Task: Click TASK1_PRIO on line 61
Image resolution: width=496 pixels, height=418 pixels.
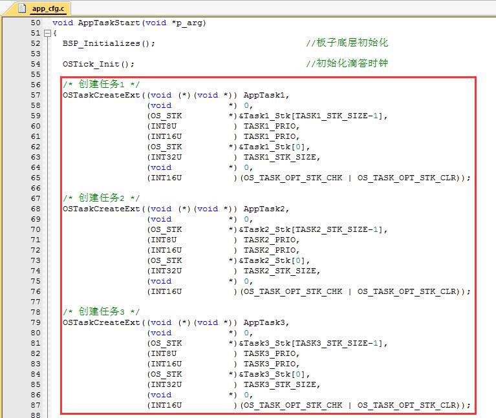Action: coord(270,136)
